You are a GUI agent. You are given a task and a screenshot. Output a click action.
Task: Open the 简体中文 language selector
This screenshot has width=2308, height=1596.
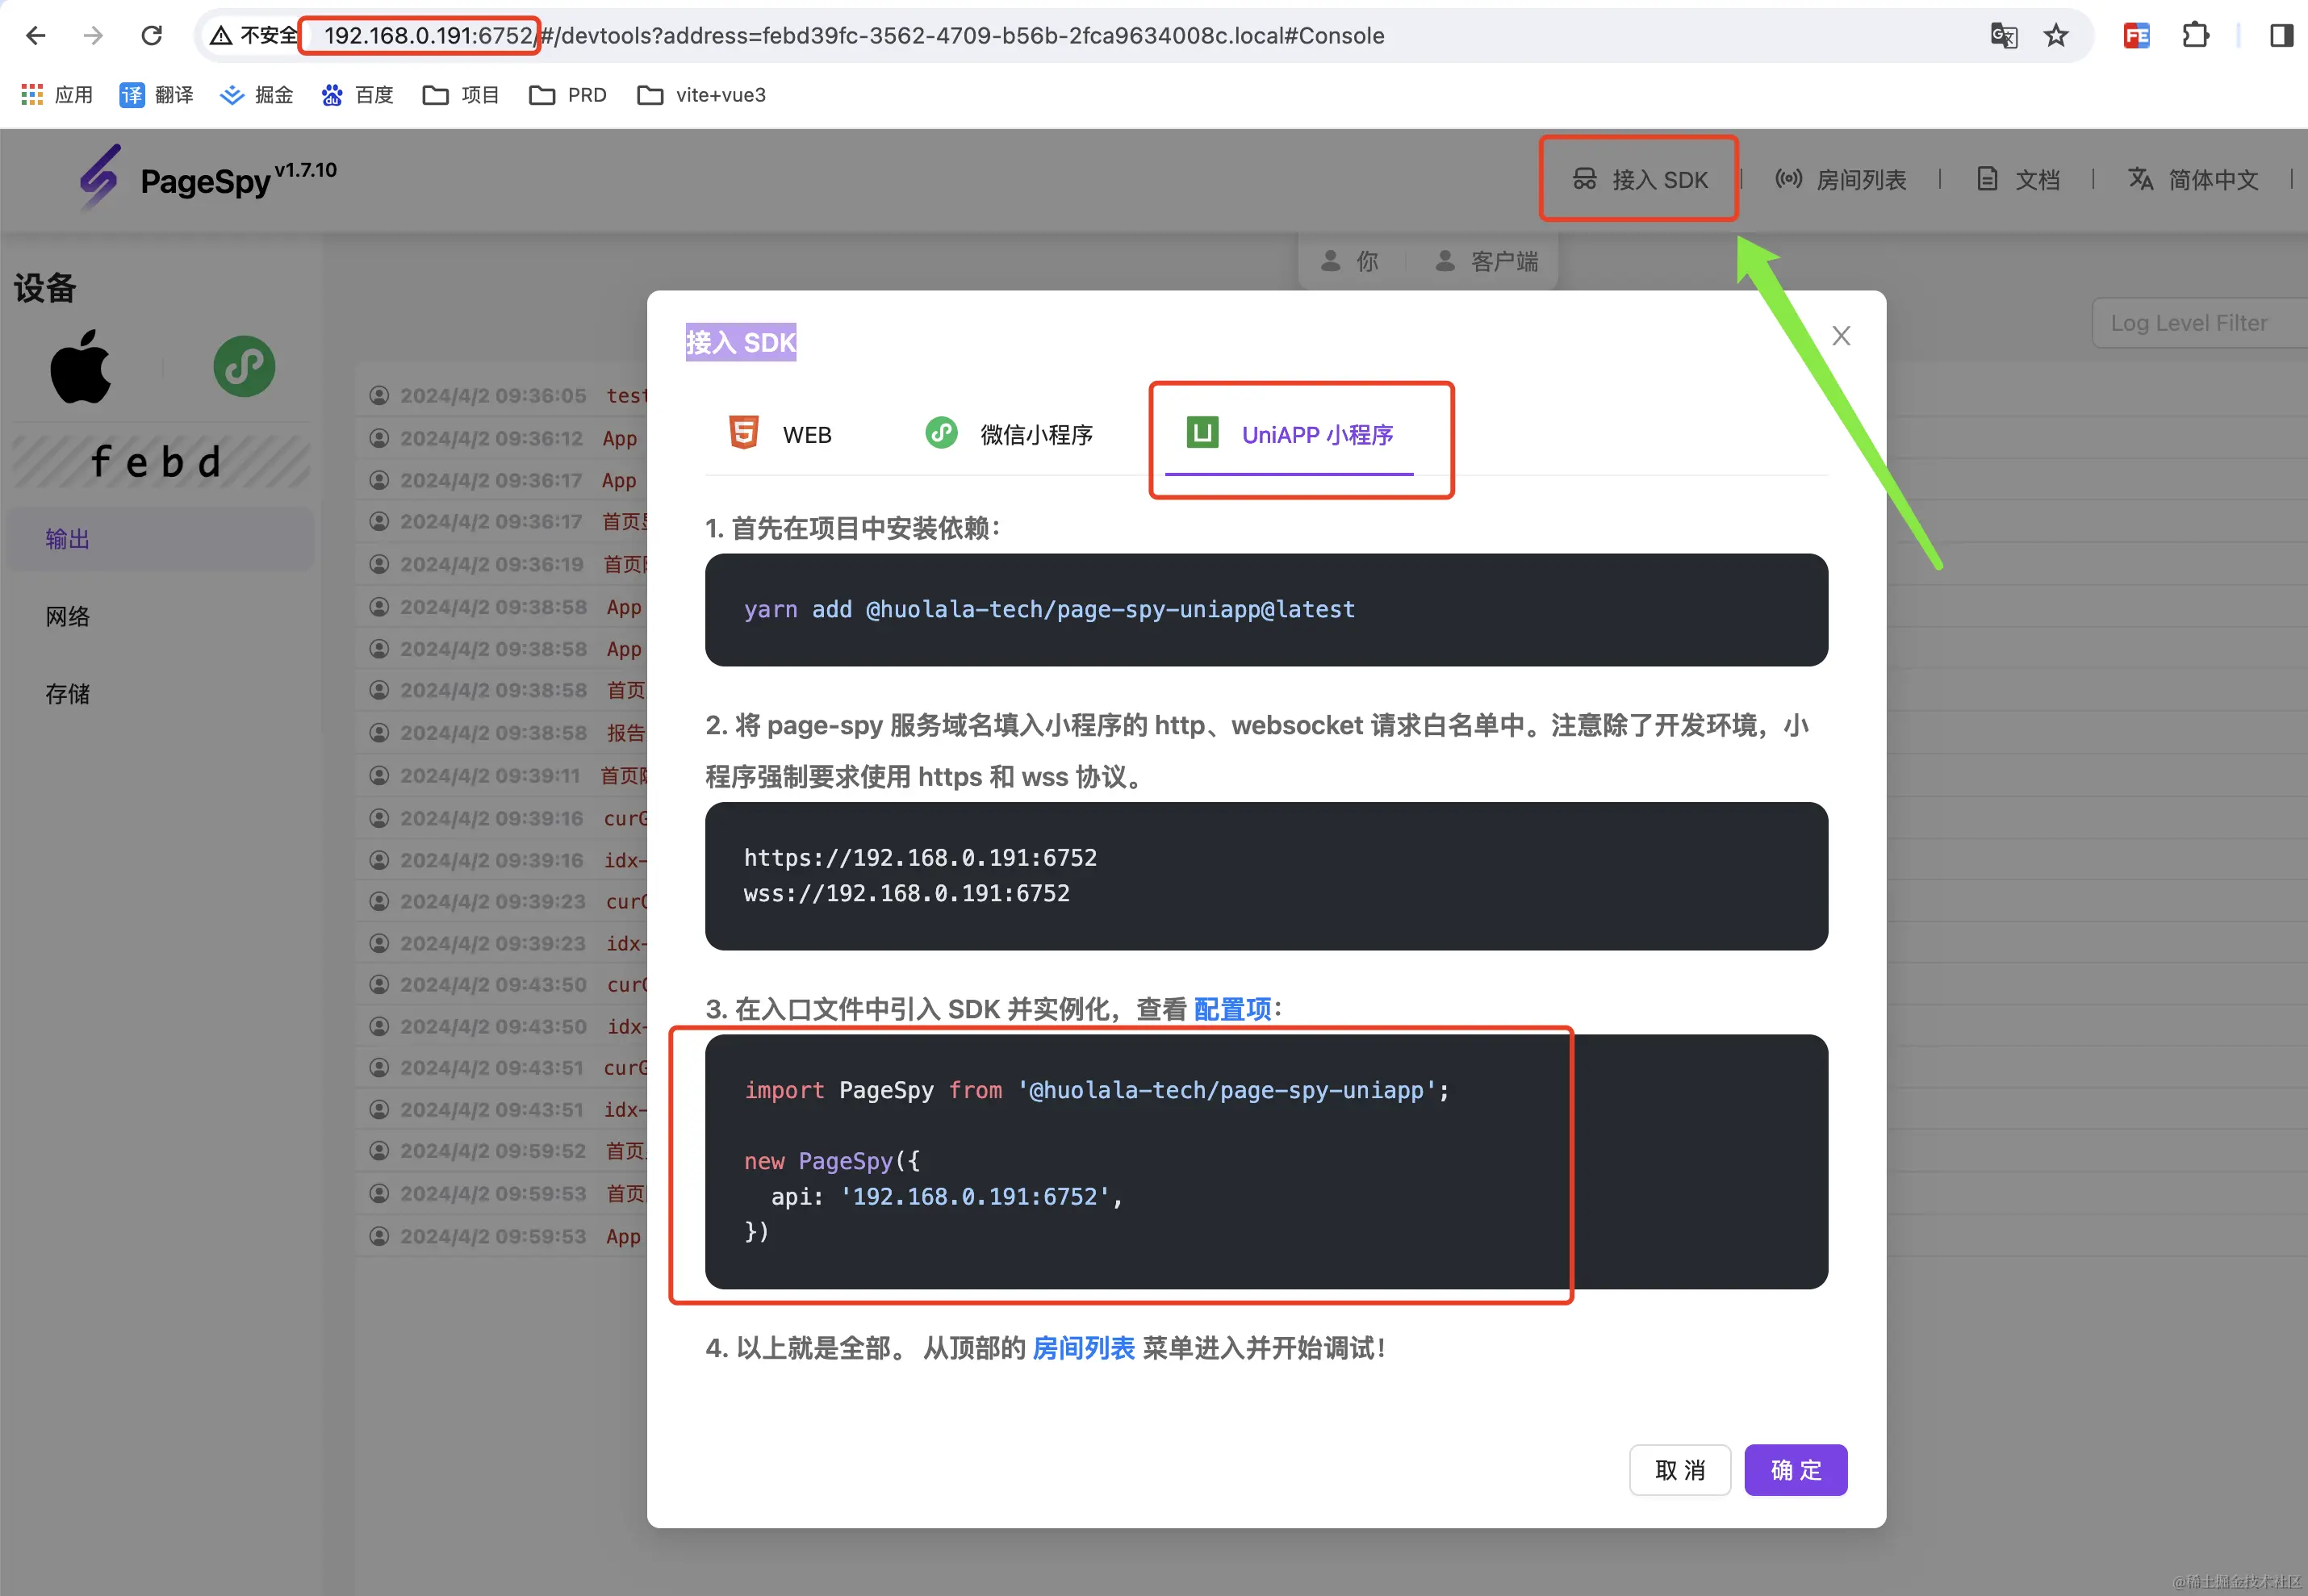pyautogui.click(x=2194, y=180)
